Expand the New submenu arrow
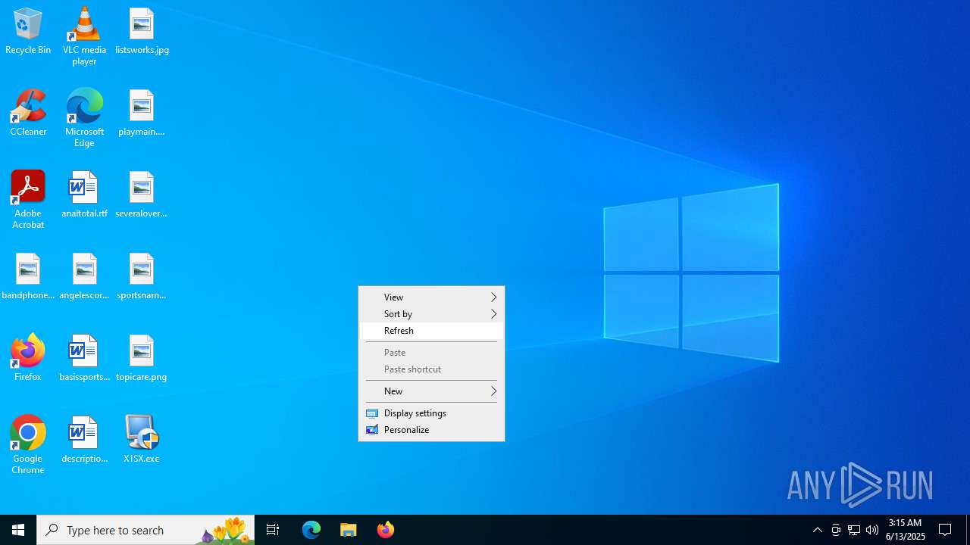The width and height of the screenshot is (970, 545). pyautogui.click(x=493, y=391)
